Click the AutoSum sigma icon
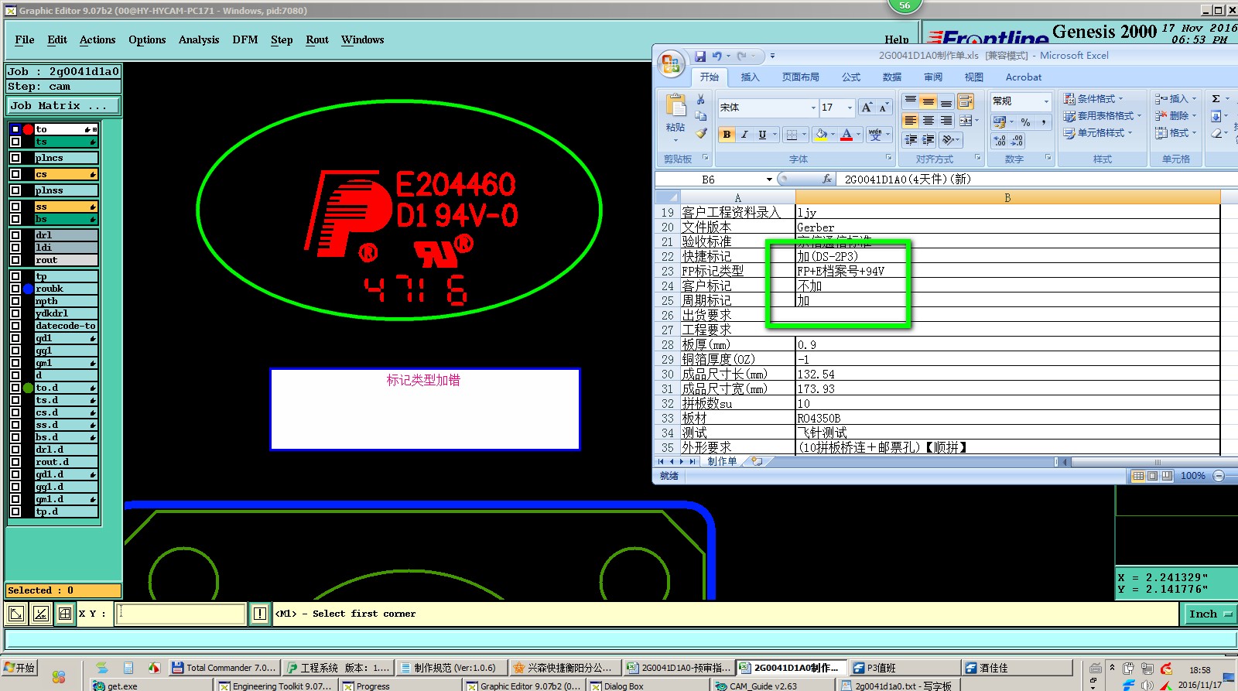Image resolution: width=1238 pixels, height=691 pixels. pyautogui.click(x=1216, y=99)
